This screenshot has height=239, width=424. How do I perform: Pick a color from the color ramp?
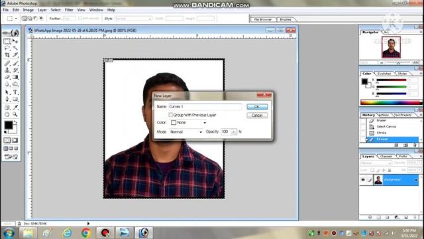click(x=391, y=102)
